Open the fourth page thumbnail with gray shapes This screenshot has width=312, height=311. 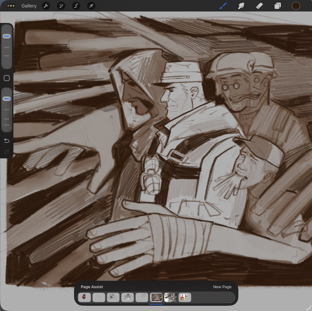click(127, 297)
